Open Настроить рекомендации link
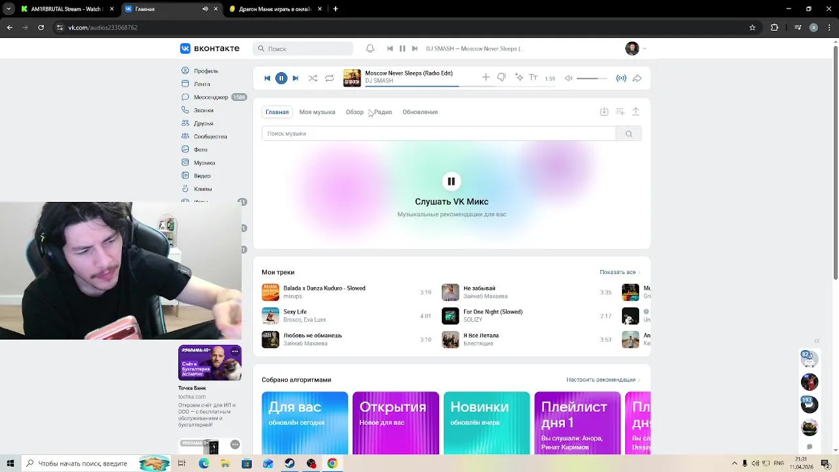Screen dimensions: 839x472 click(x=603, y=380)
